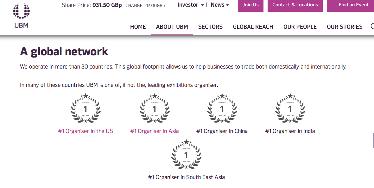
Task: Open Contact & Locations
Action: tap(295, 5)
